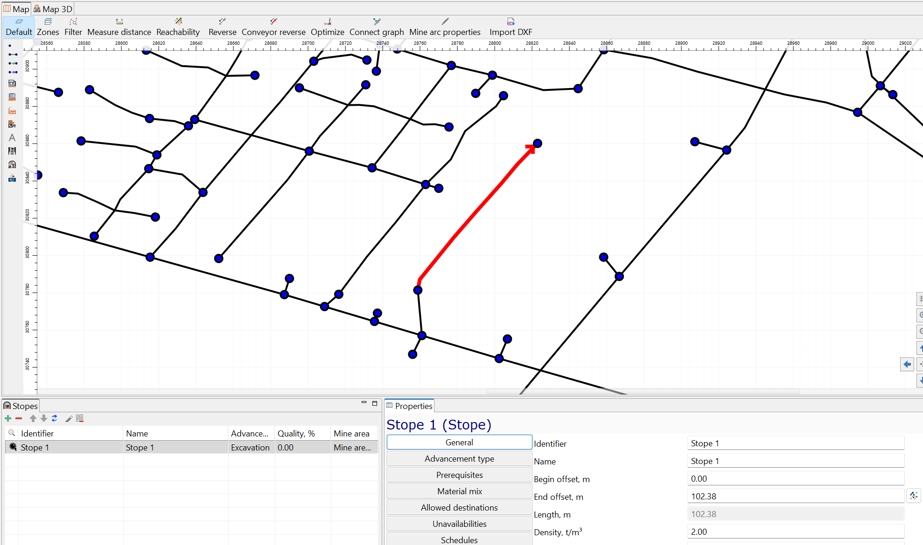Open the Filter tool
The width and height of the screenshot is (923, 545).
pos(73,27)
